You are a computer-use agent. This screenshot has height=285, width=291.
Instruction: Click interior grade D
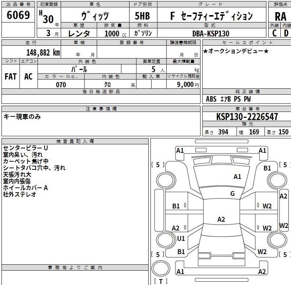click(286, 33)
